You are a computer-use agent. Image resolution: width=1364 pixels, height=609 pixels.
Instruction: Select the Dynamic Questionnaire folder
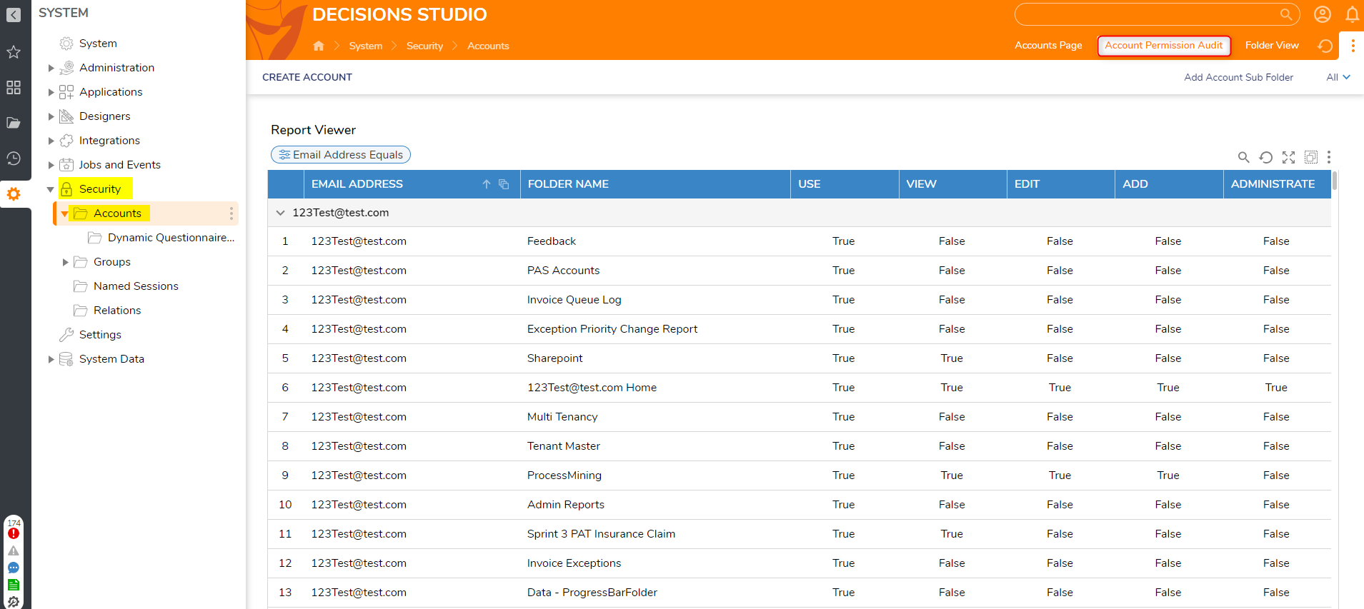(171, 238)
